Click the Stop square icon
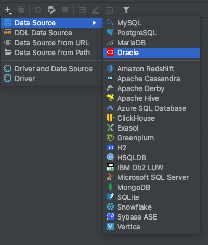Viewport: 208px width, 245px height. pyautogui.click(x=65, y=10)
